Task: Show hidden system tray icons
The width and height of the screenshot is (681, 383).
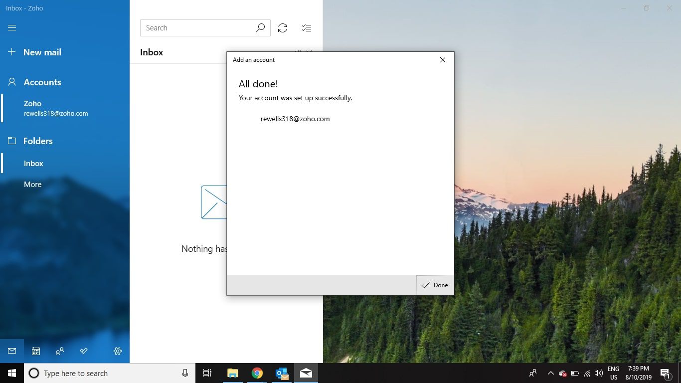Action: pyautogui.click(x=550, y=373)
